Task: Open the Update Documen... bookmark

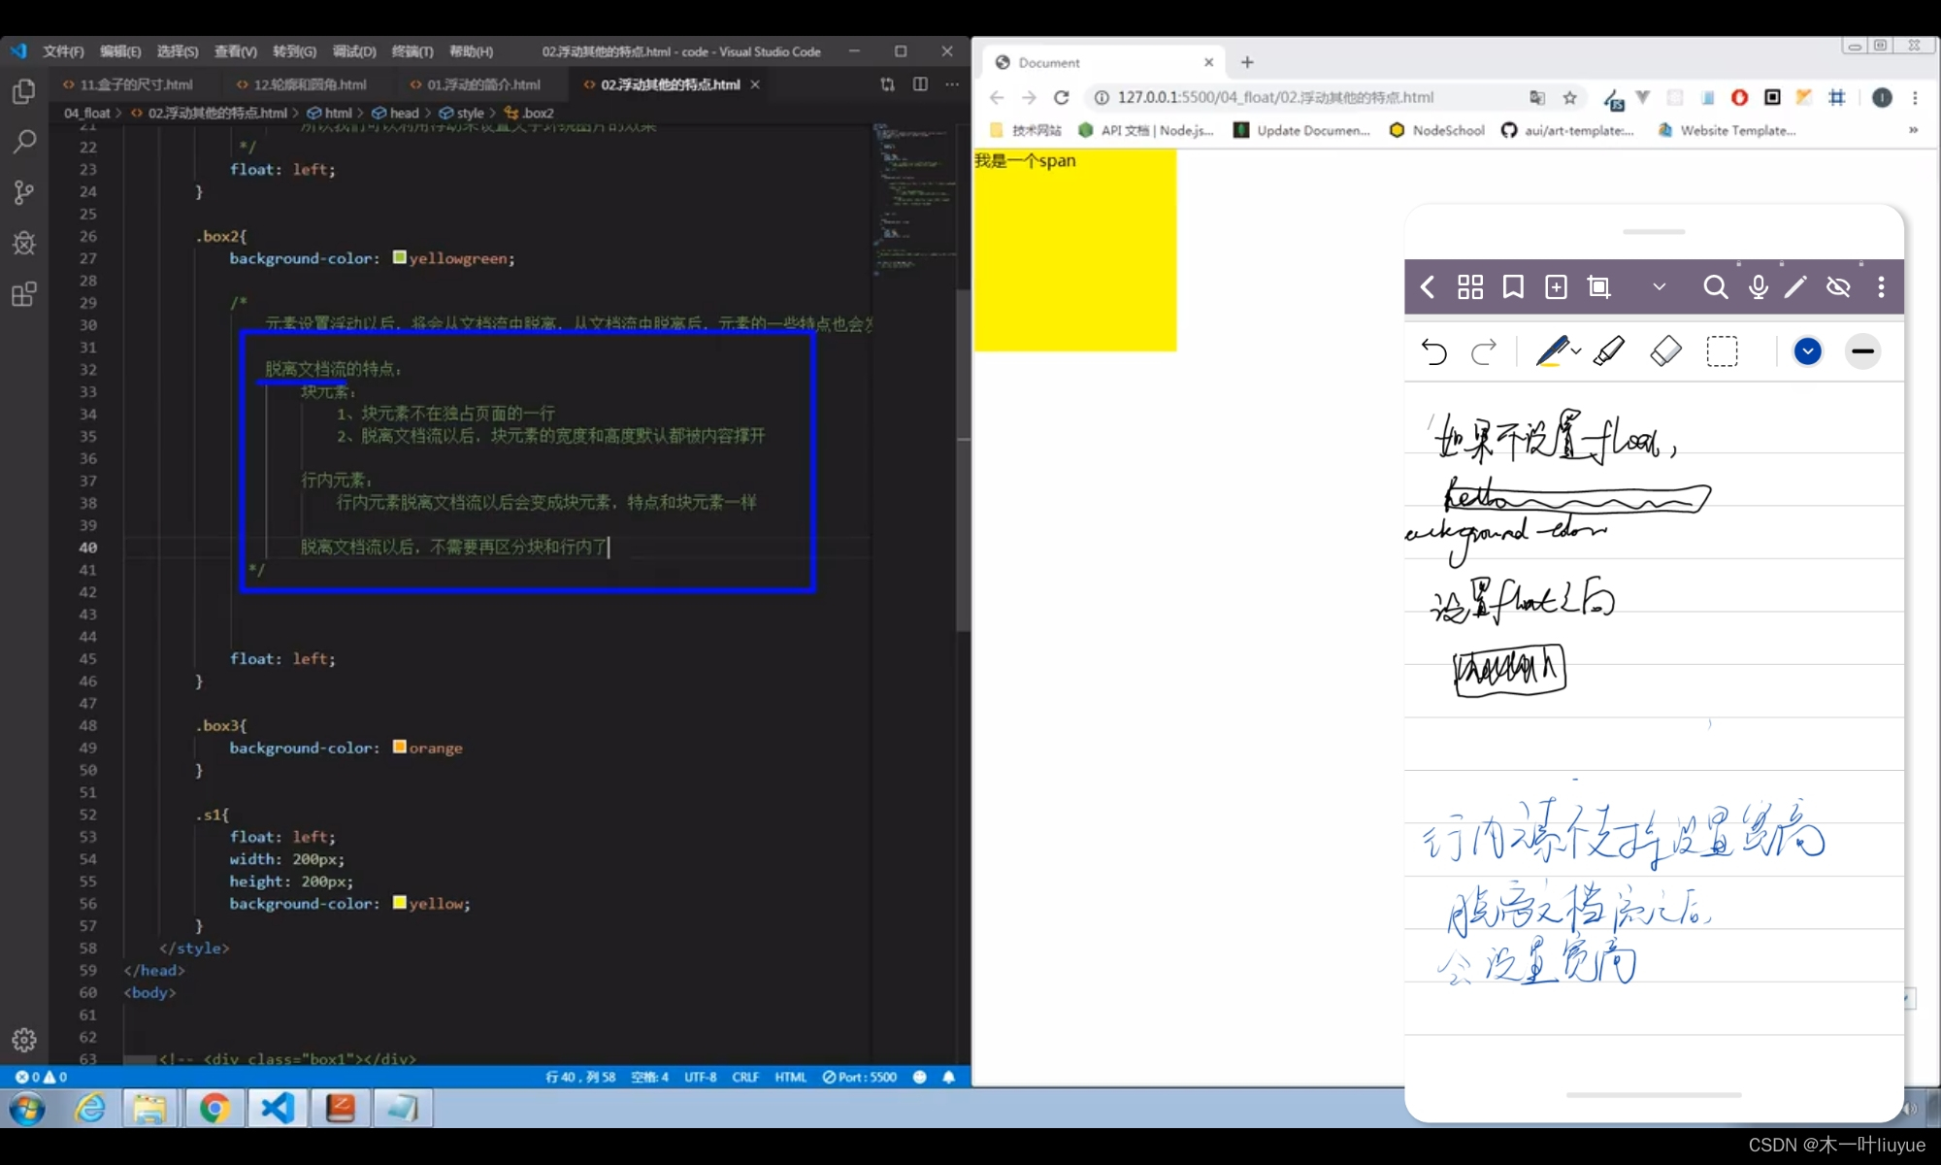Action: pyautogui.click(x=1301, y=130)
